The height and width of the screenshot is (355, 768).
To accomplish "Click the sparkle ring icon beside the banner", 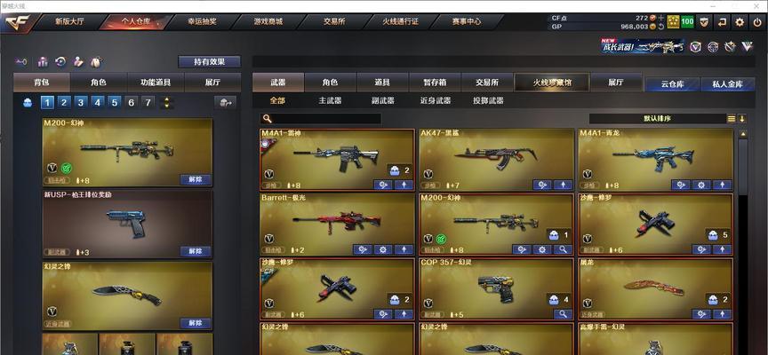I will point(731,47).
